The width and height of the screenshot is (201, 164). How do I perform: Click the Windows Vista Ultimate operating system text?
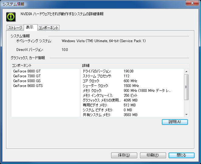[x=104, y=41]
